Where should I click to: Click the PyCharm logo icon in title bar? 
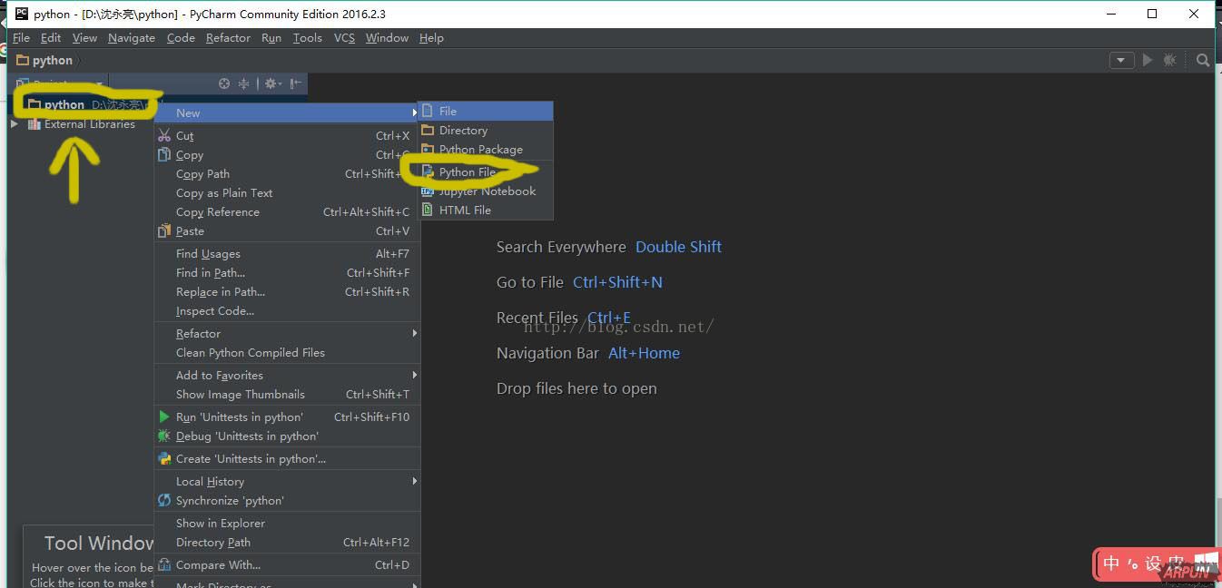click(x=20, y=14)
